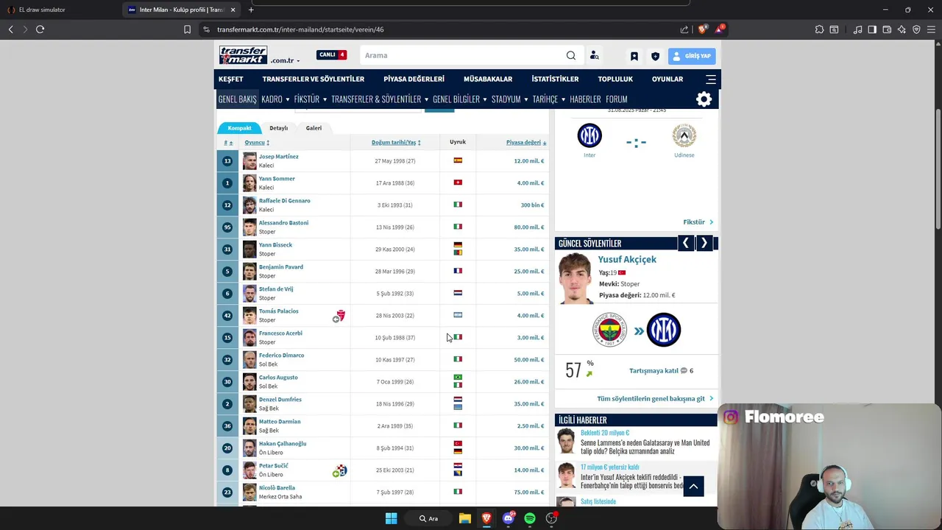Open Tüm söylentilerin genel bakışına git
The height and width of the screenshot is (530, 942).
click(x=655, y=398)
